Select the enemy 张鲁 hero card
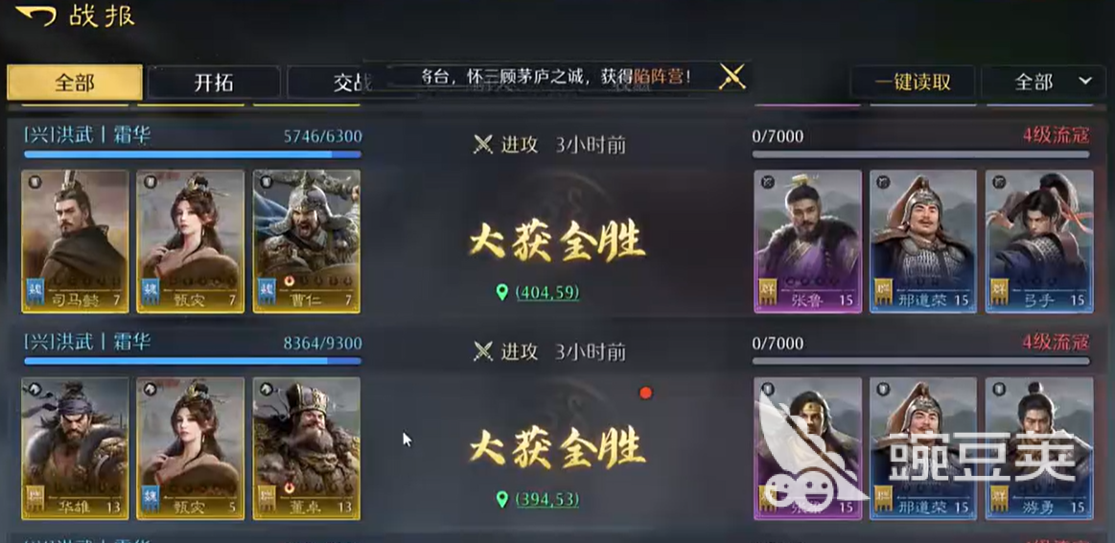 click(x=808, y=241)
